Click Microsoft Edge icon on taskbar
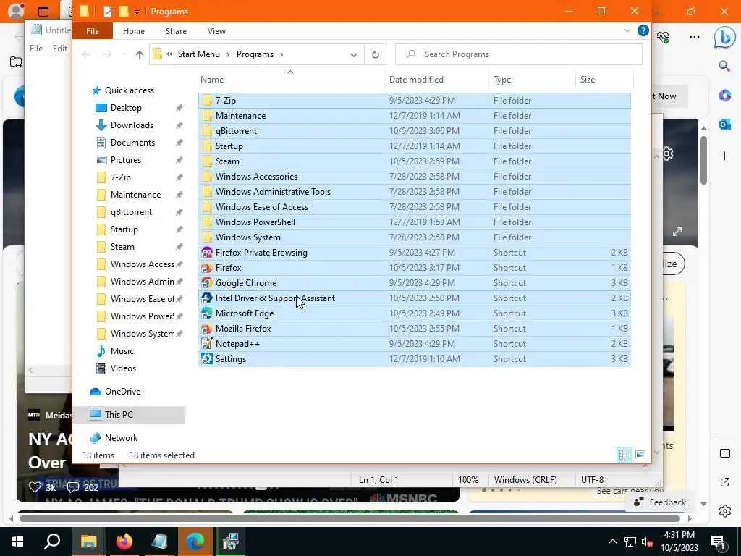This screenshot has height=556, width=741. coord(195,542)
